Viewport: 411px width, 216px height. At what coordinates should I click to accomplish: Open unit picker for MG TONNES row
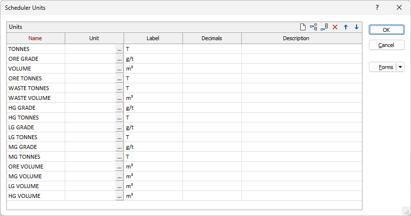click(x=119, y=157)
